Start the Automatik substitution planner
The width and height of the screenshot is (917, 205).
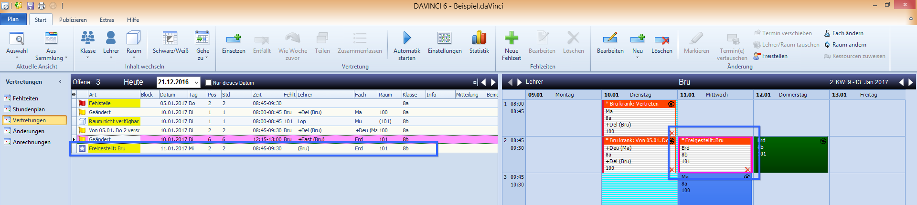coord(407,46)
